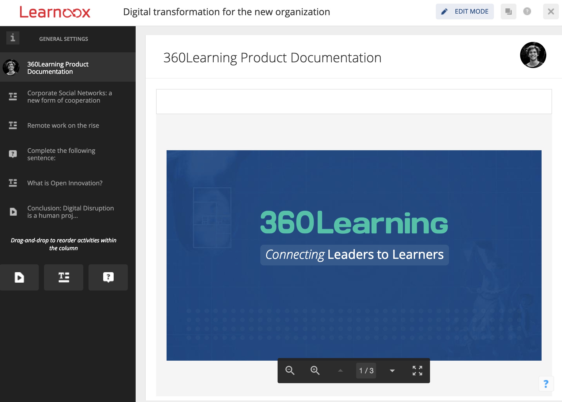Image resolution: width=562 pixels, height=402 pixels.
Task: Add a new question activity
Action: (x=108, y=277)
